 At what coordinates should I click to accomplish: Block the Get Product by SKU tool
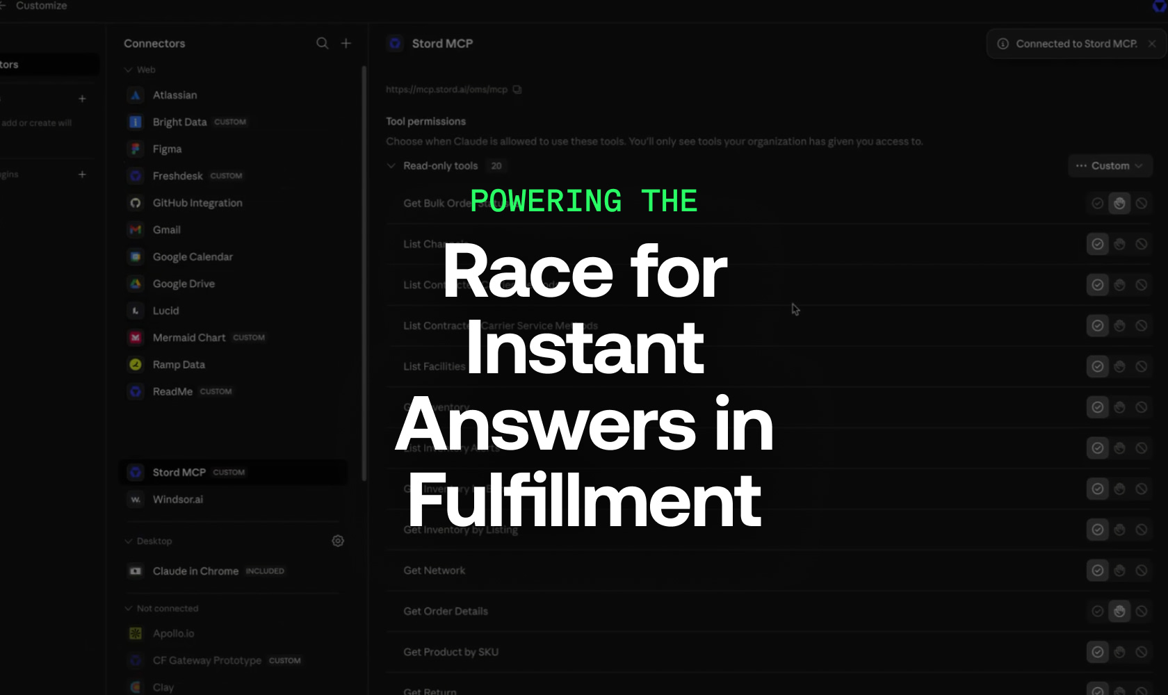click(x=1142, y=652)
